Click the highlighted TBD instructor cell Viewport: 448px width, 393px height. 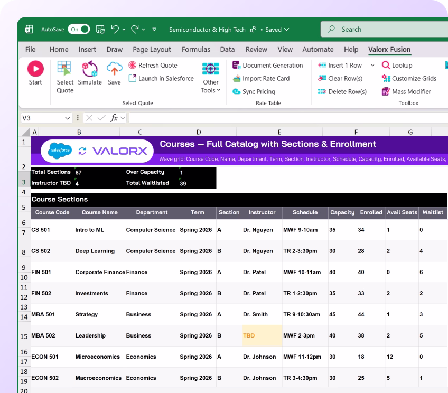tap(262, 335)
